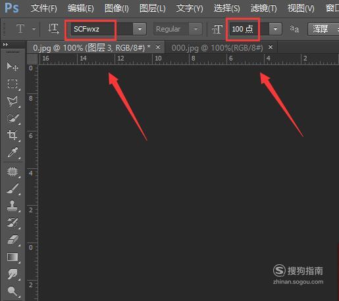The width and height of the screenshot is (339, 301).
Task: Select the Clone Stamp tool
Action: click(x=13, y=206)
